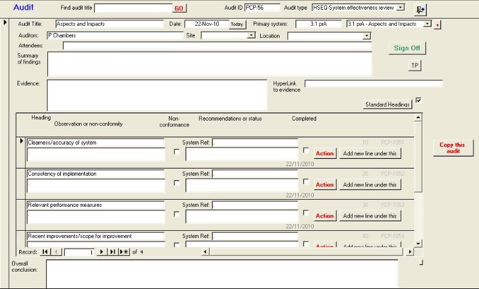Check Completed for Consistency of implementation
479x289 pixels.
tap(306, 182)
